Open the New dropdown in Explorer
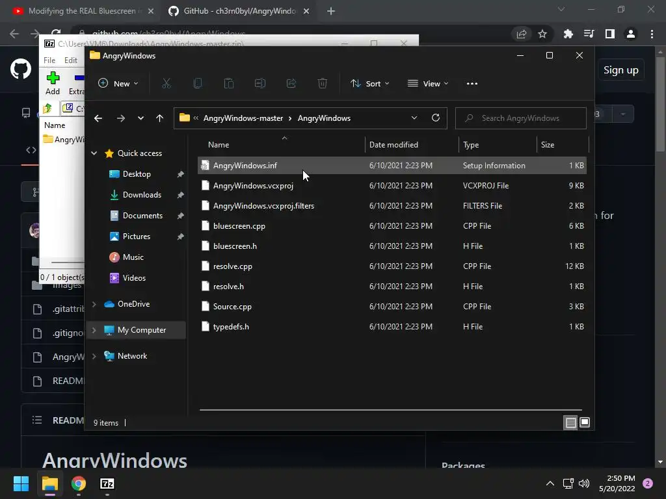This screenshot has width=666, height=499. click(118, 84)
